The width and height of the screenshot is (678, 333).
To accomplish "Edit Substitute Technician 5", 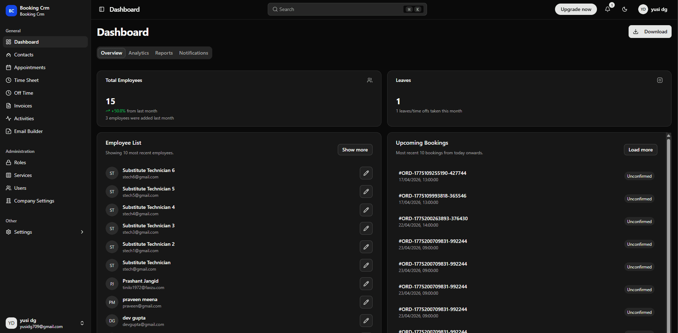I will 366,192.
